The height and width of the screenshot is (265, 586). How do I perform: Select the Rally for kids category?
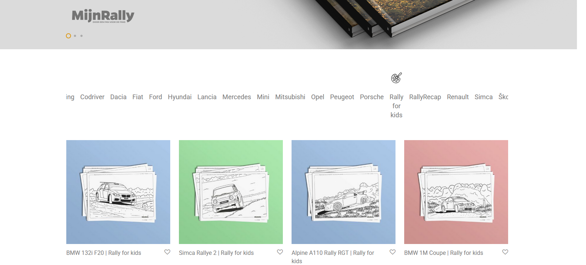pyautogui.click(x=396, y=106)
